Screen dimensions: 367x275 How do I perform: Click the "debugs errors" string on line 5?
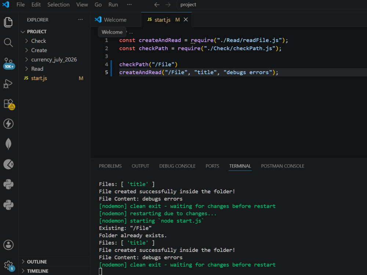point(248,72)
